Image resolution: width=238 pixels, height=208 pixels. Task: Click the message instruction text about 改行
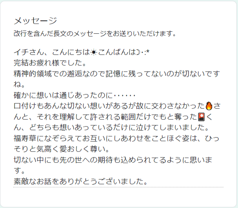point(95,34)
